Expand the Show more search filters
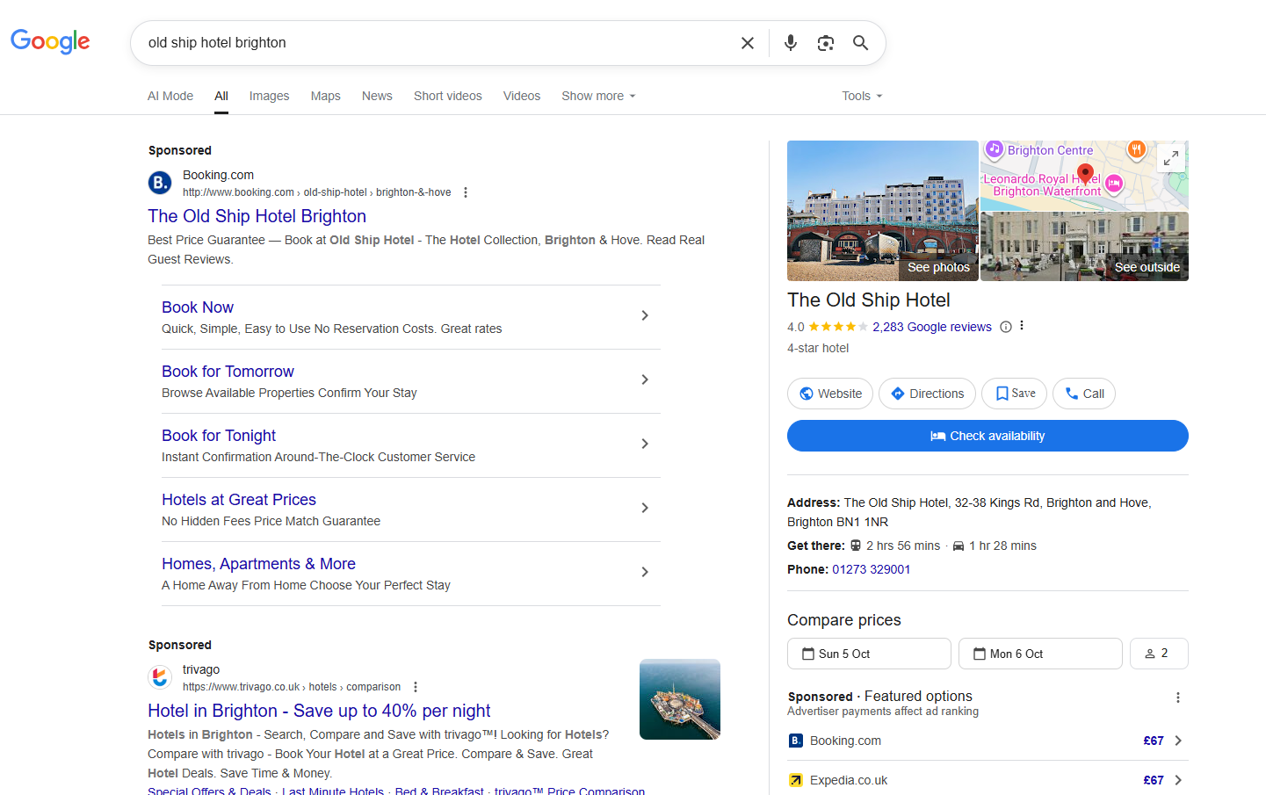1266x795 pixels. point(597,96)
